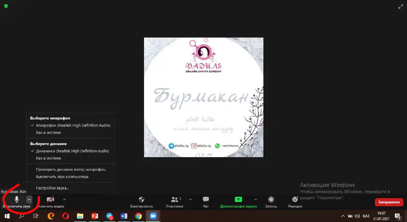Turn on video camera icon
Image resolution: width=407 pixels, height=222 pixels.
pos(50,200)
